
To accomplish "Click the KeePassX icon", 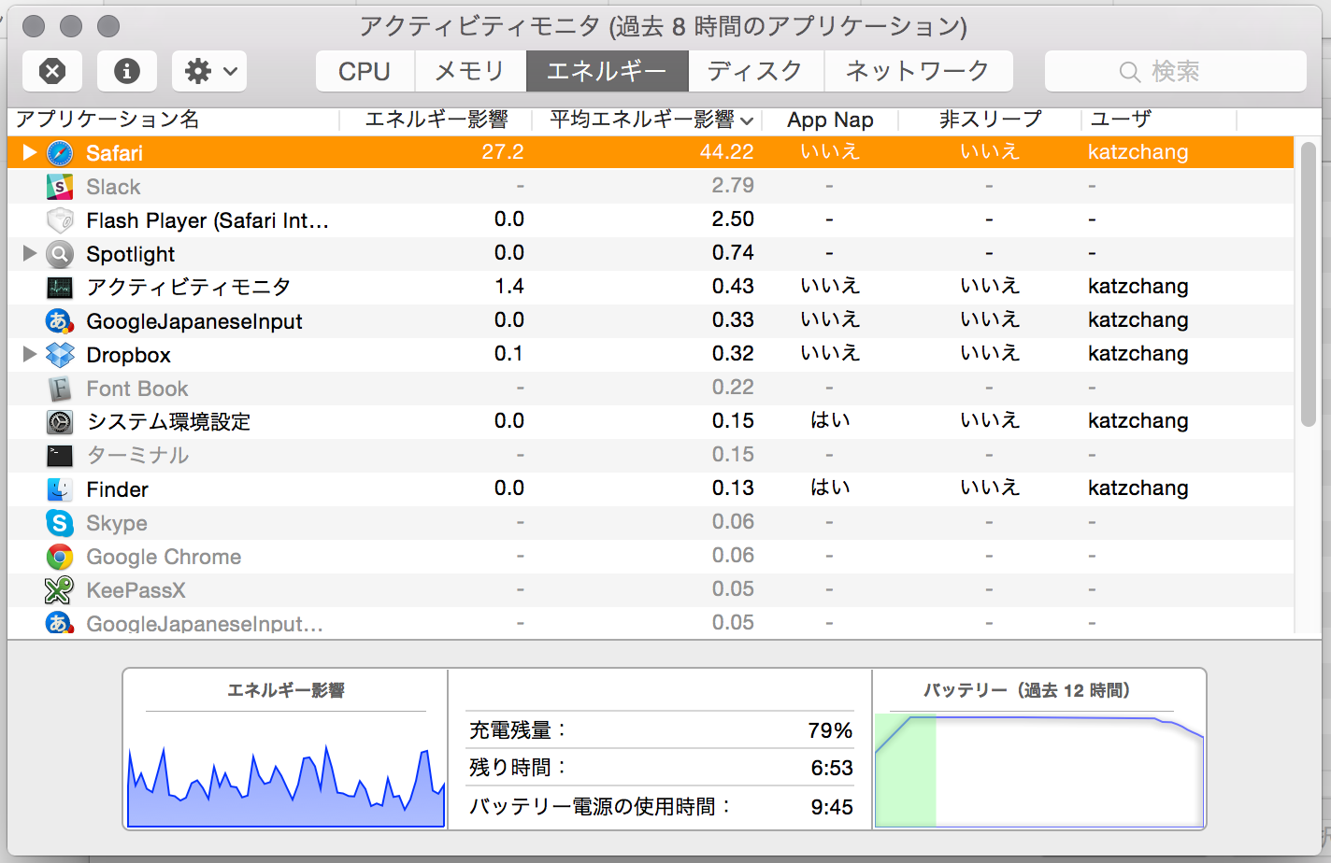I will click(60, 590).
